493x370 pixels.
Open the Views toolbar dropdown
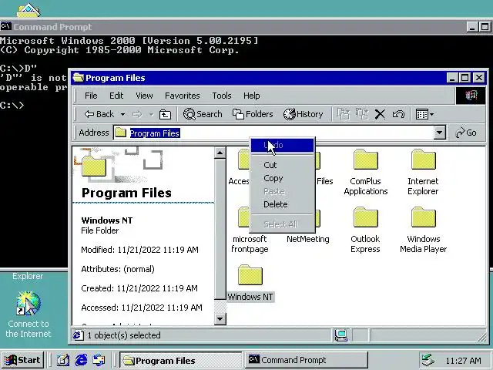[x=424, y=114]
